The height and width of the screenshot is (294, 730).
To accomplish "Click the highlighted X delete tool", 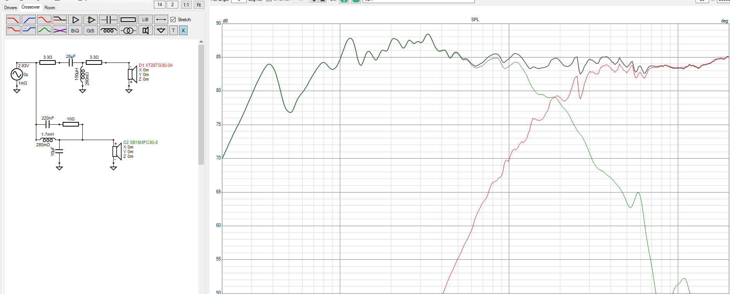I will point(183,30).
